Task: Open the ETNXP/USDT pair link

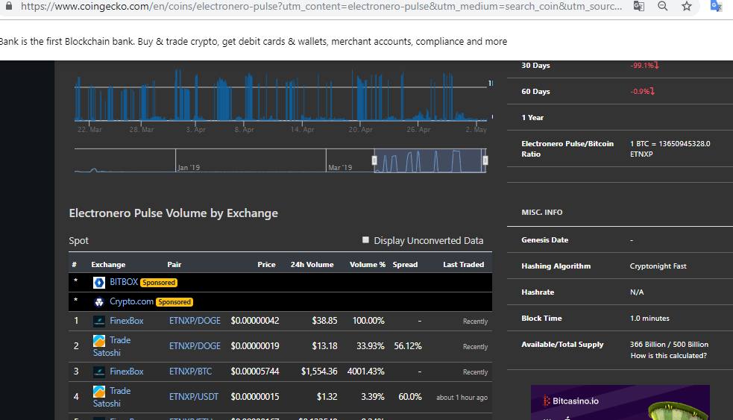Action: pos(194,397)
